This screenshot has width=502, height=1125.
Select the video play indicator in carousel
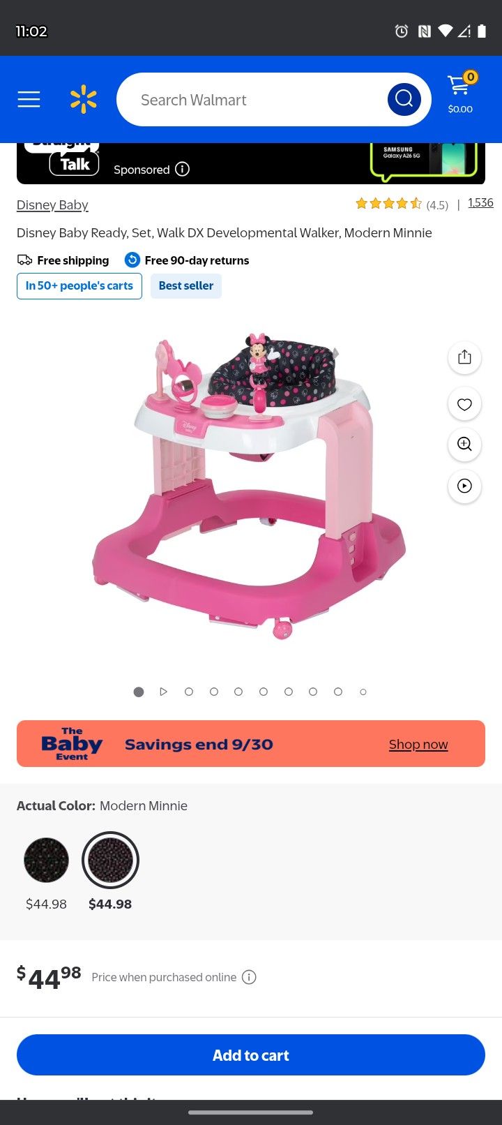pos(163,692)
